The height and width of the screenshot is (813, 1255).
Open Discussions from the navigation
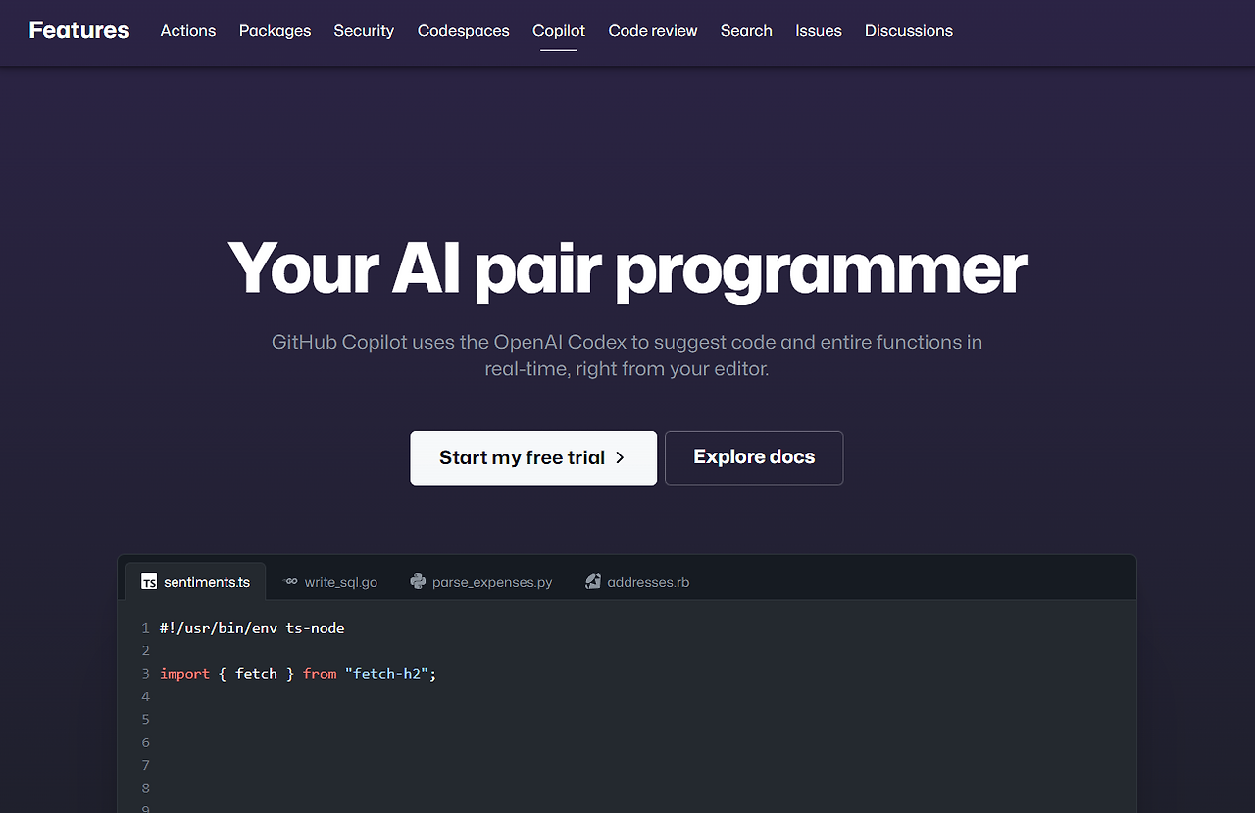[909, 31]
